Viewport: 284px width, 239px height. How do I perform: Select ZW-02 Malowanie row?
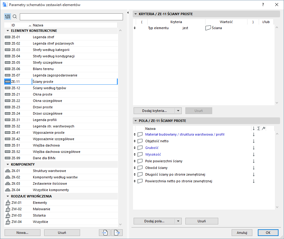point(61,209)
